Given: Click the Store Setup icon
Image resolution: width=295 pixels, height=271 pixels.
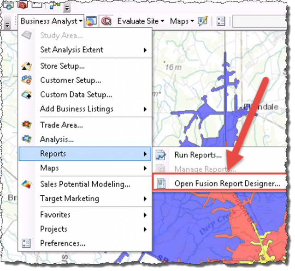Looking at the screenshot, I should 27,66.
